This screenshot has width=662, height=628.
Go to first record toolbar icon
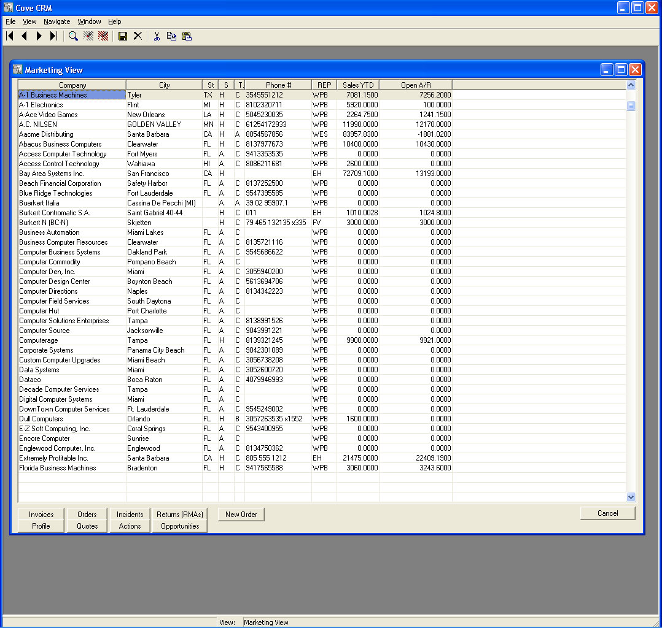pyautogui.click(x=10, y=36)
